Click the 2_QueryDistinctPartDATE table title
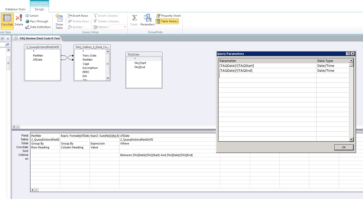The height and width of the screenshot is (199, 363). 43,47
